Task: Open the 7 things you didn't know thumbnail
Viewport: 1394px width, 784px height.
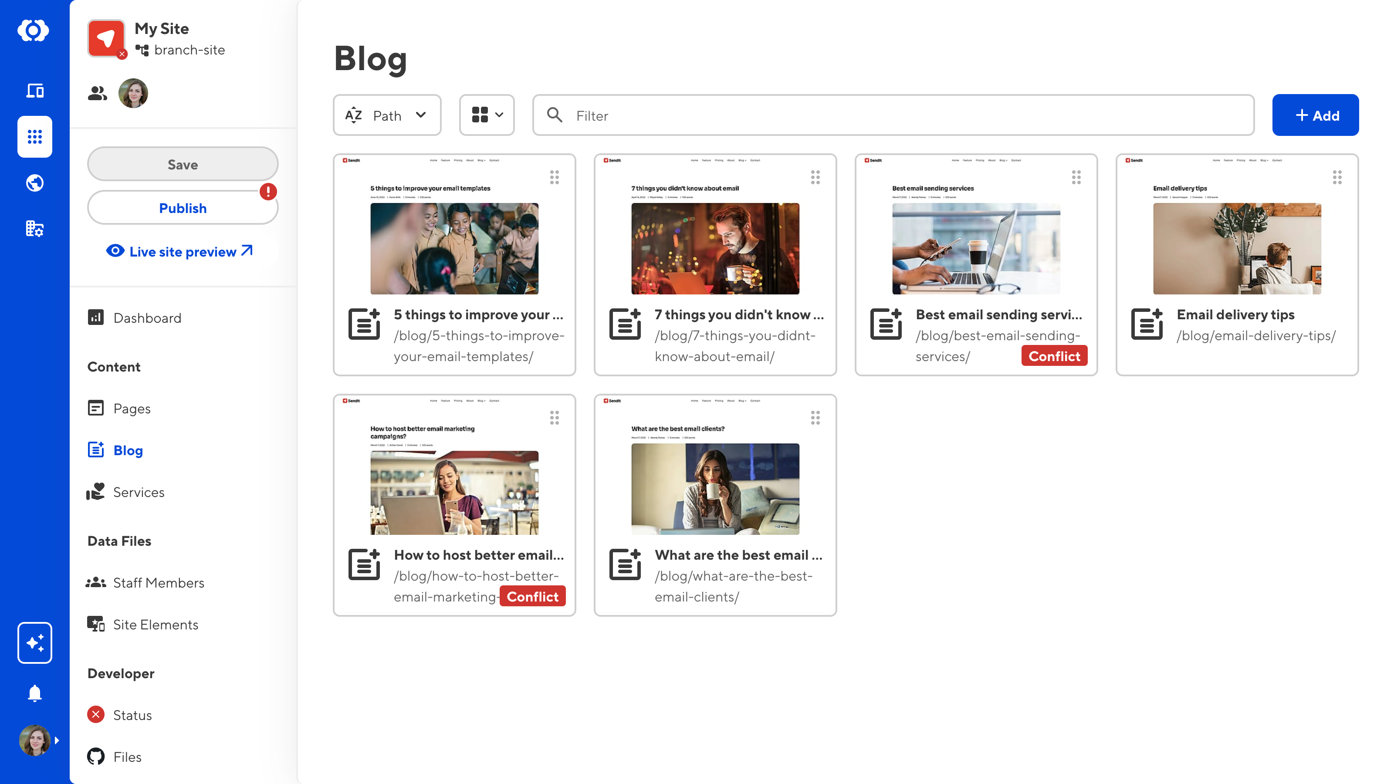Action: [715, 249]
